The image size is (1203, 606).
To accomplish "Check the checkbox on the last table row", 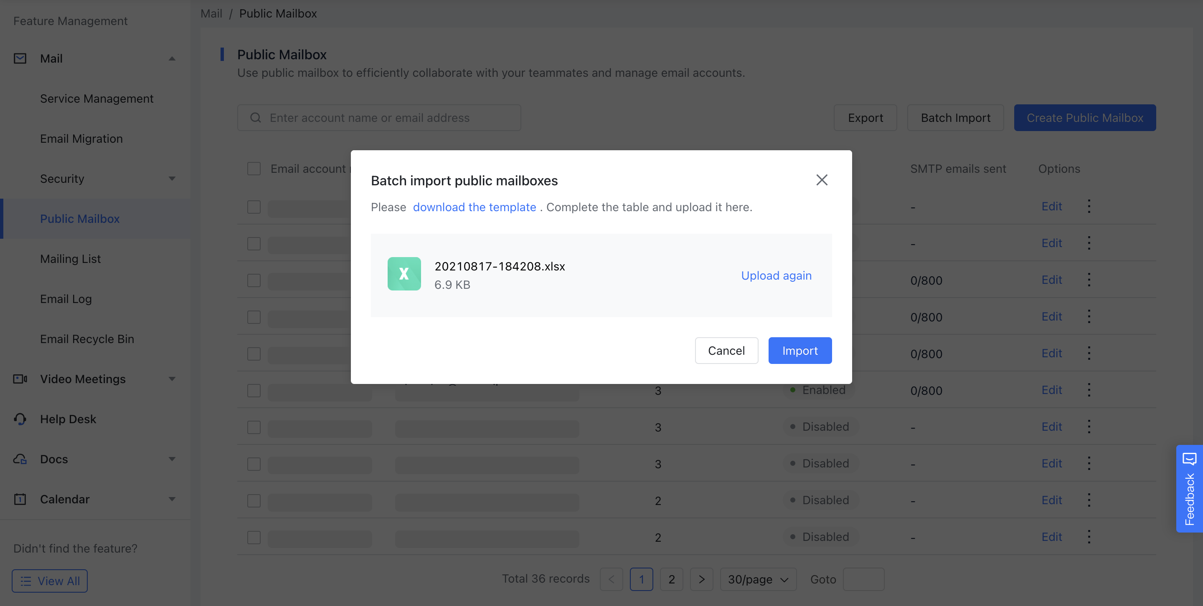I will point(254,538).
